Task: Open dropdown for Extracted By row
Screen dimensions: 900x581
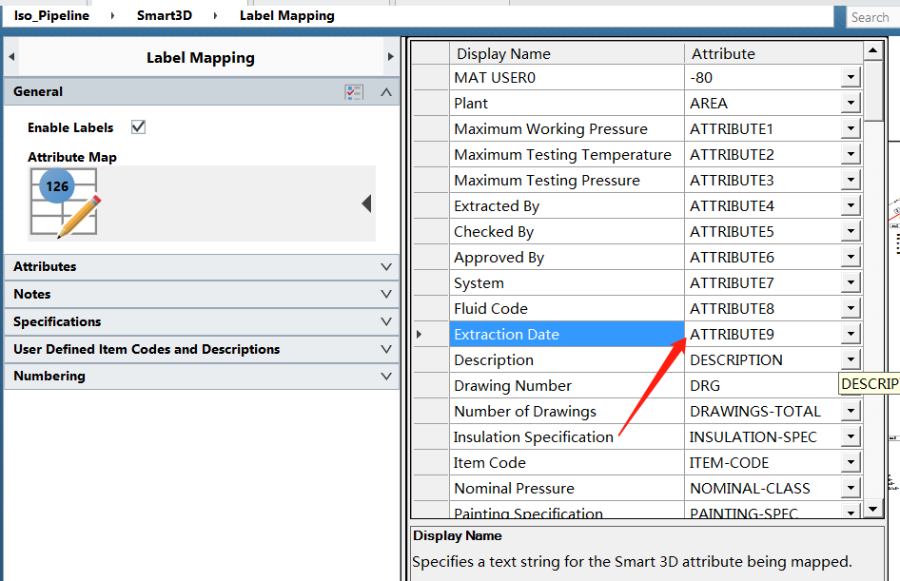Action: (851, 205)
